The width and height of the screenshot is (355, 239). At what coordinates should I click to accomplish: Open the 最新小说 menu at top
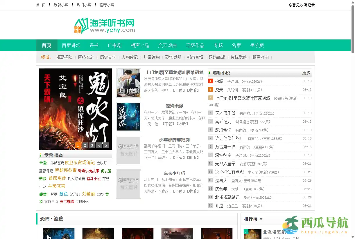(61, 5)
